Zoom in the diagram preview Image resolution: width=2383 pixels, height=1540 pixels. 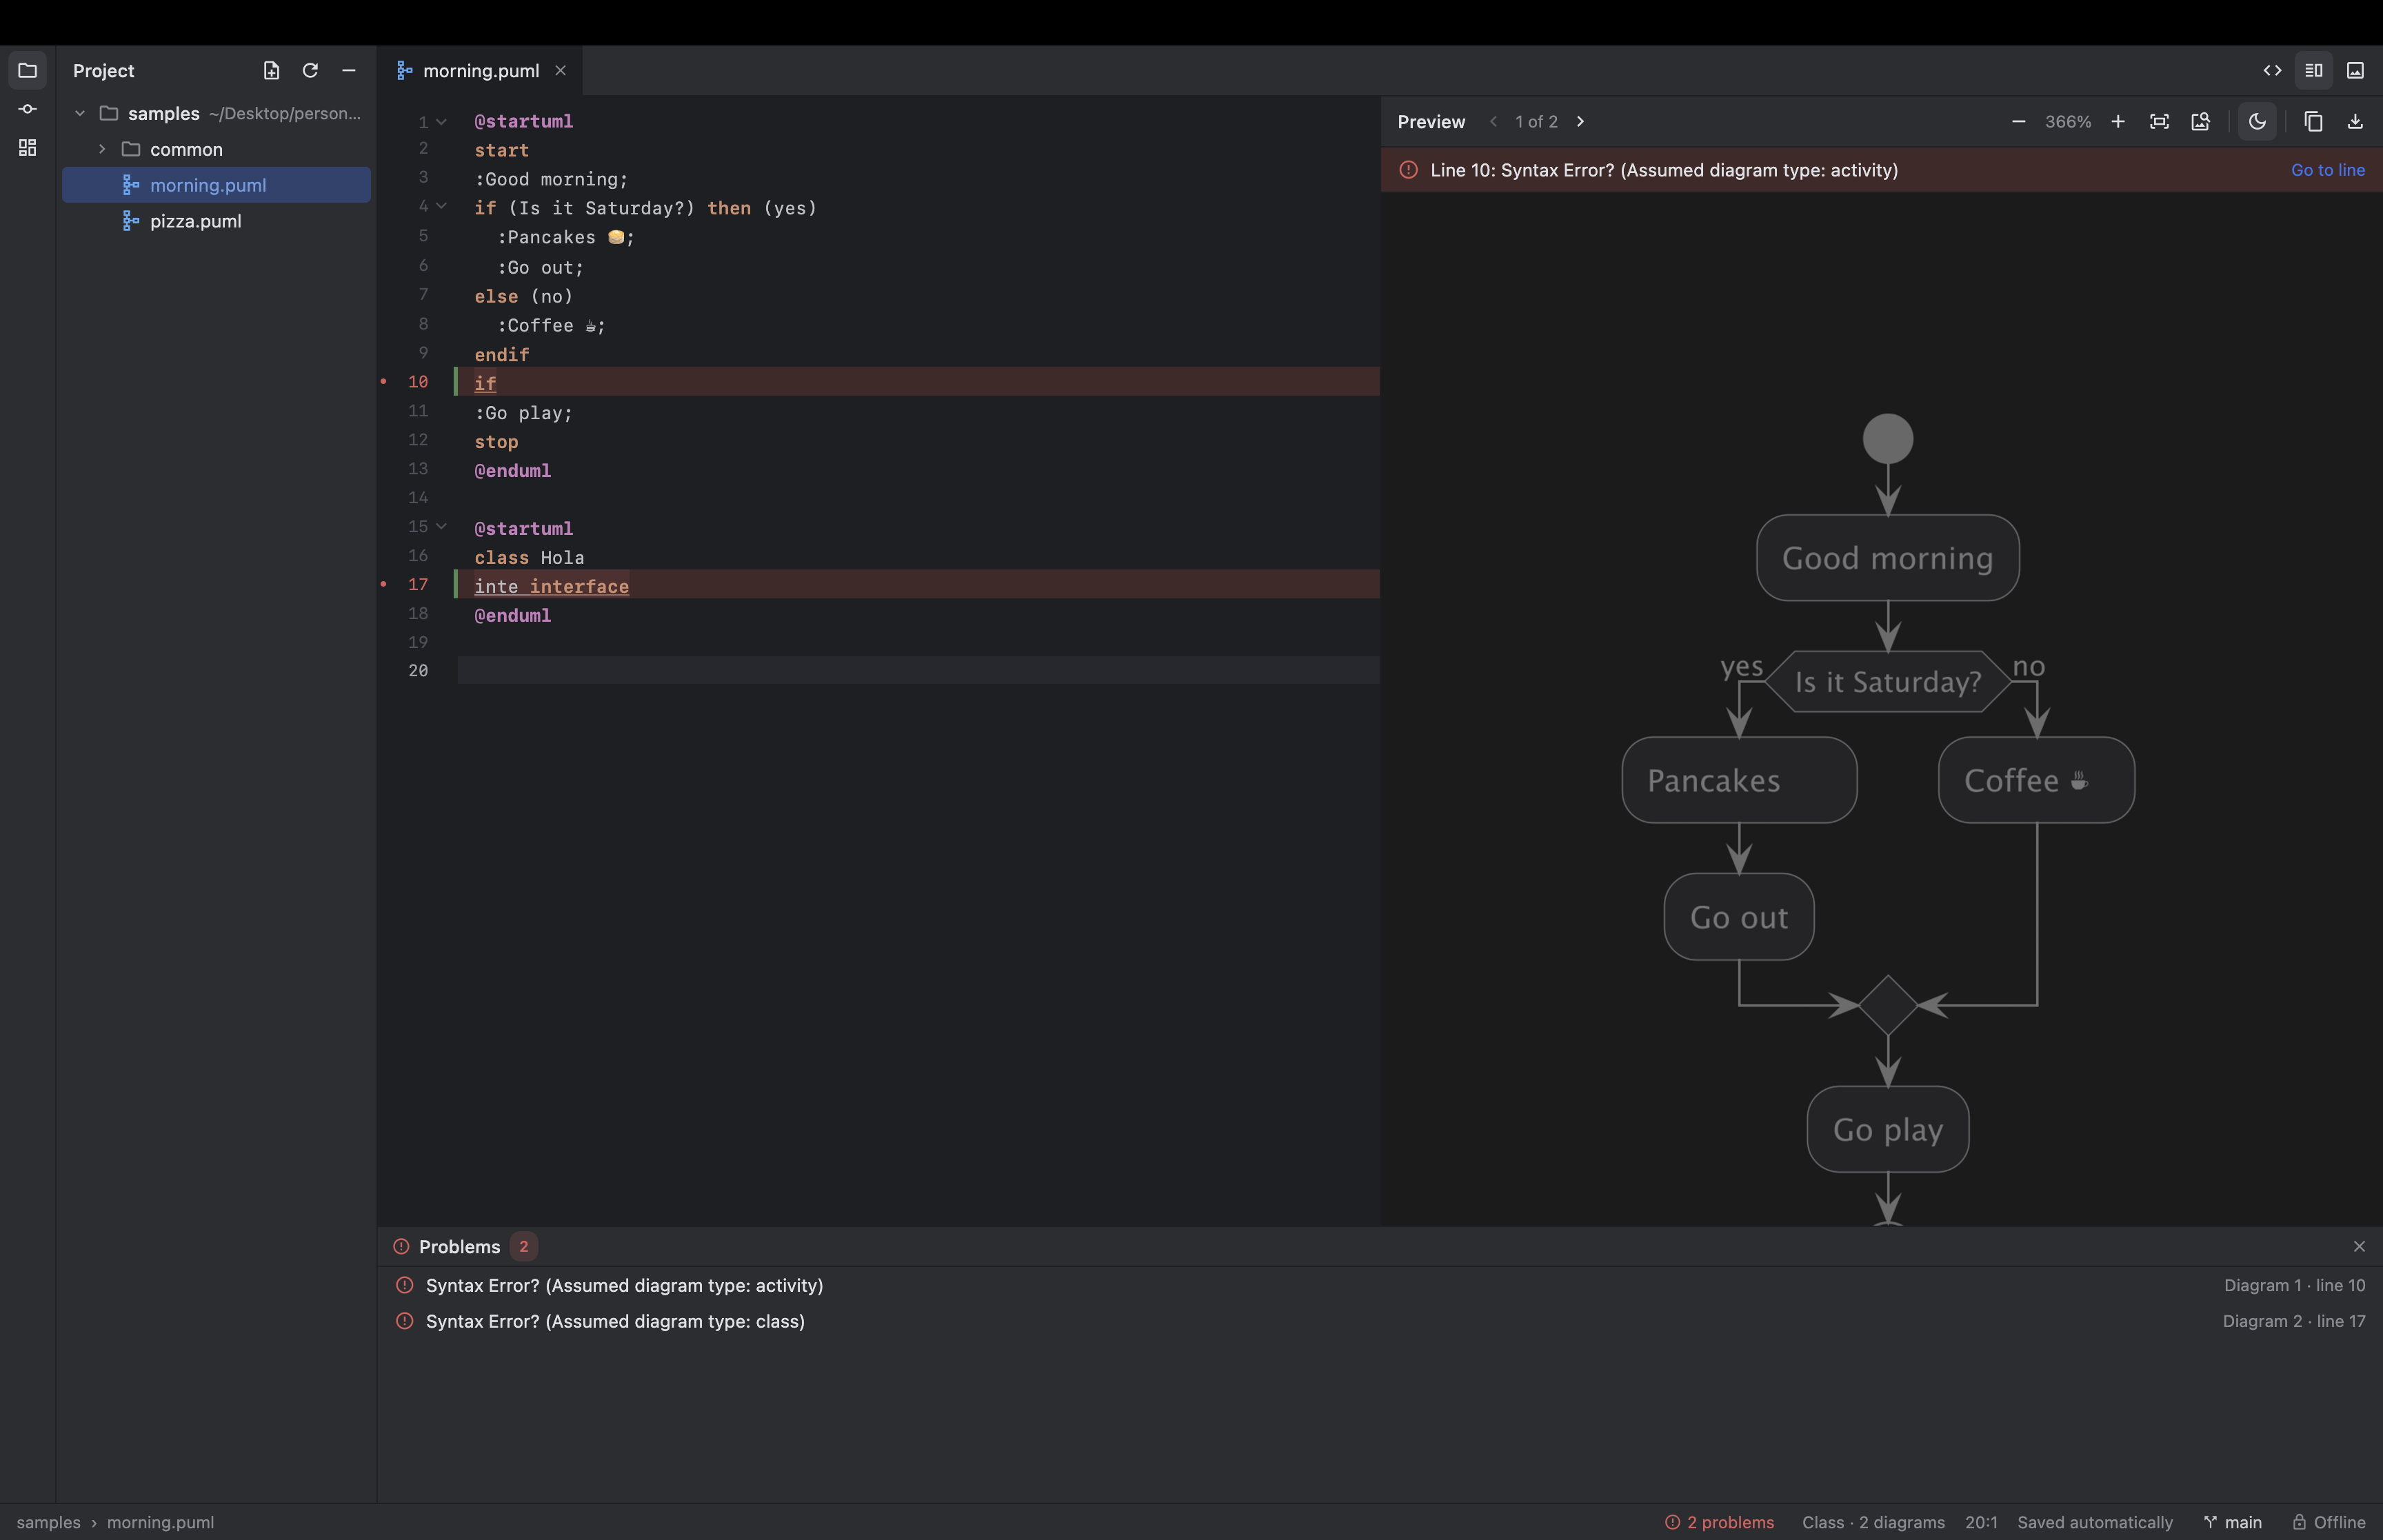2117,121
